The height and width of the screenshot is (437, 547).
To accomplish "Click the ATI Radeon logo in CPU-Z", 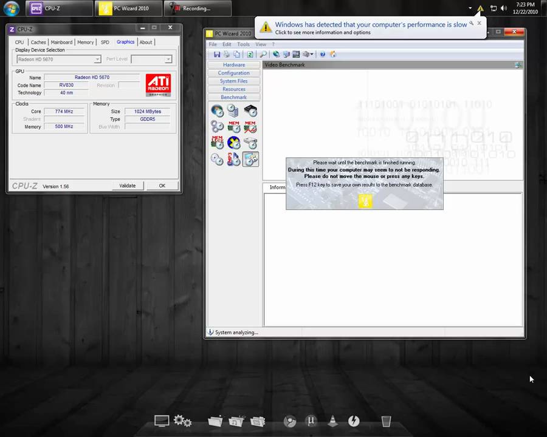I will point(158,85).
